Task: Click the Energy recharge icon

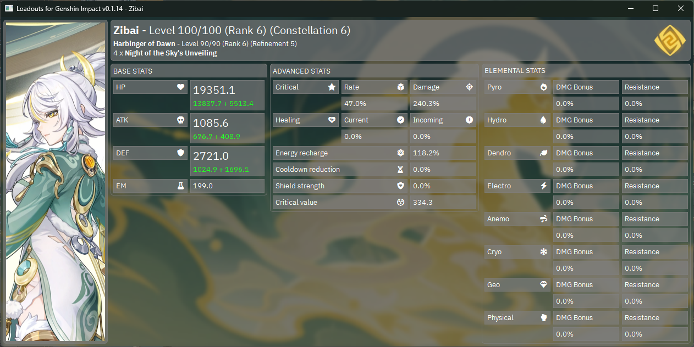Action: 400,153
